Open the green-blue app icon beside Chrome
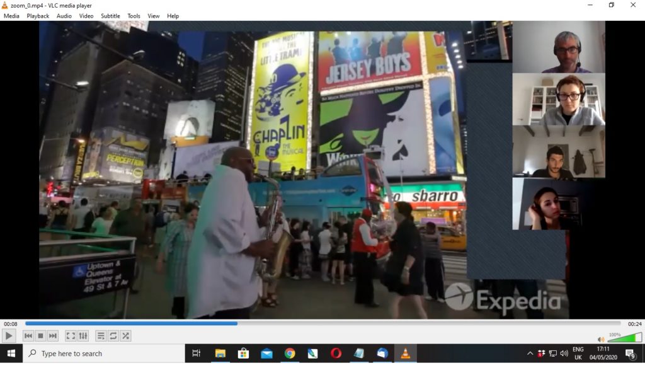The height and width of the screenshot is (375, 645). coord(312,354)
